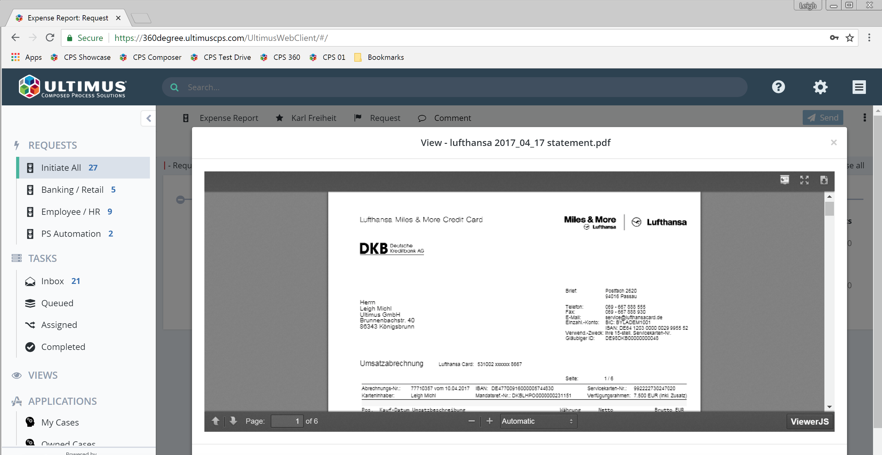
Task: Open the Bookmarks folder
Action: click(x=379, y=57)
